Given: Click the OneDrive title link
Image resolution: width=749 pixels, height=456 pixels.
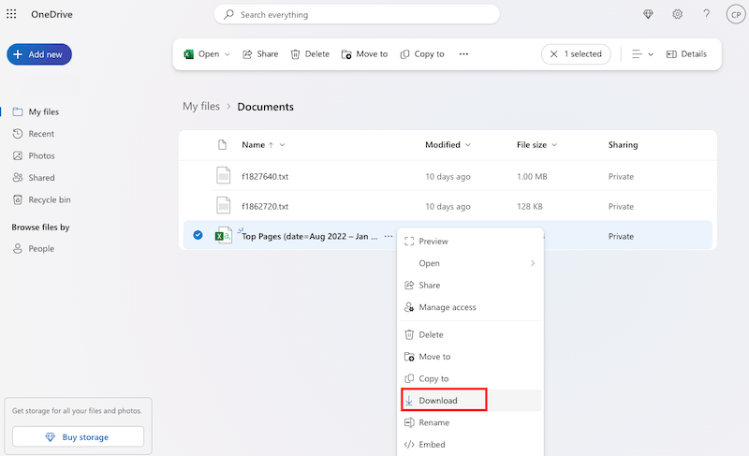Looking at the screenshot, I should tap(51, 14).
